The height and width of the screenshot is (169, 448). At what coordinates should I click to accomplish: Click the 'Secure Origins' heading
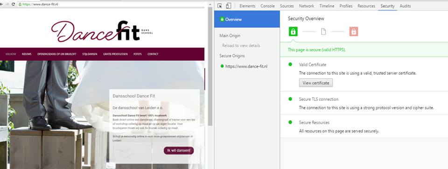(232, 56)
